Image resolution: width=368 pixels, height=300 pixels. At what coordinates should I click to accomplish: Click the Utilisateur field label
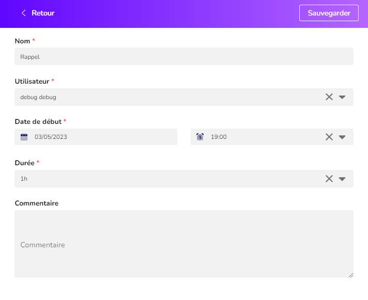32,81
